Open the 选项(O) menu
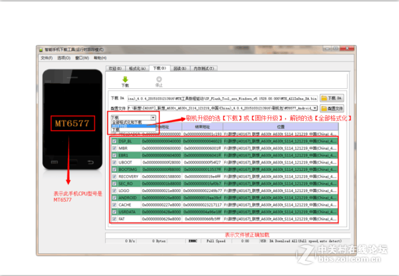399x276 pixels. pos(64,58)
